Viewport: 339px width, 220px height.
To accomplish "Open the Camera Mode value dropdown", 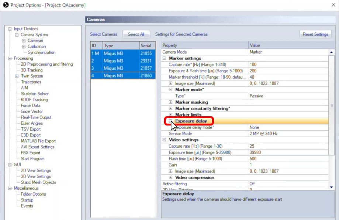I will click(288, 52).
